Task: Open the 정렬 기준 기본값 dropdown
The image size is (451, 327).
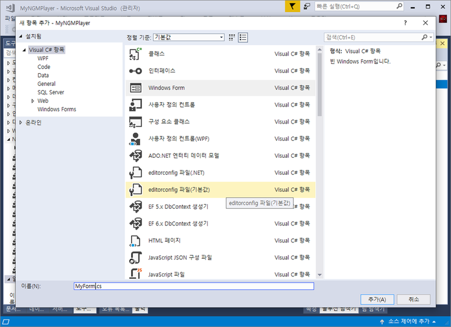Action: [189, 37]
